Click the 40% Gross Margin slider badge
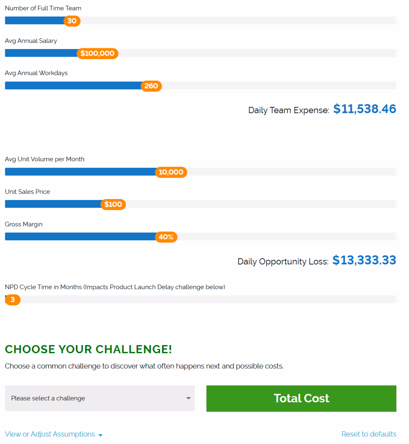The height and width of the screenshot is (444, 409). click(166, 237)
